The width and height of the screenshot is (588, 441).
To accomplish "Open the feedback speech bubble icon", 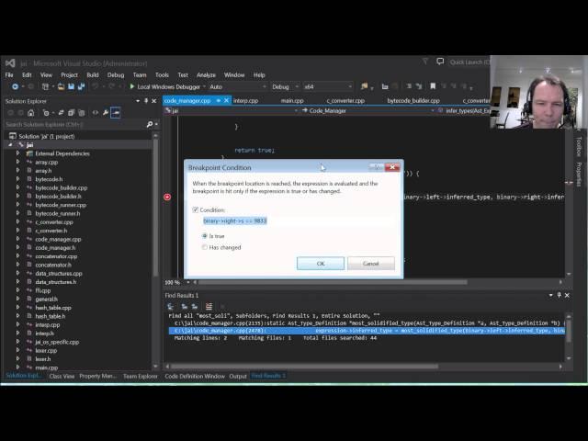I will click(440, 62).
